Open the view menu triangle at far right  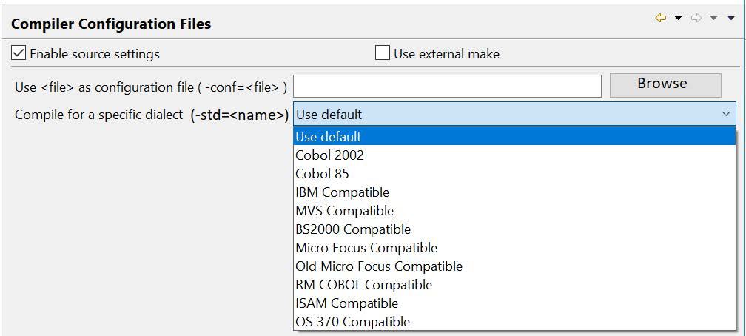(732, 18)
